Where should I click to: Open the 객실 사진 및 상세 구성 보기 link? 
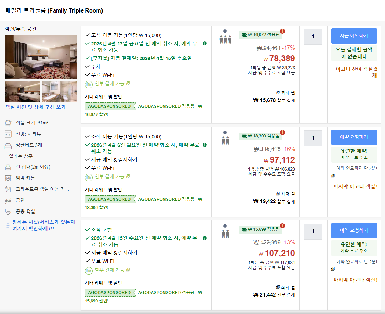pos(35,107)
